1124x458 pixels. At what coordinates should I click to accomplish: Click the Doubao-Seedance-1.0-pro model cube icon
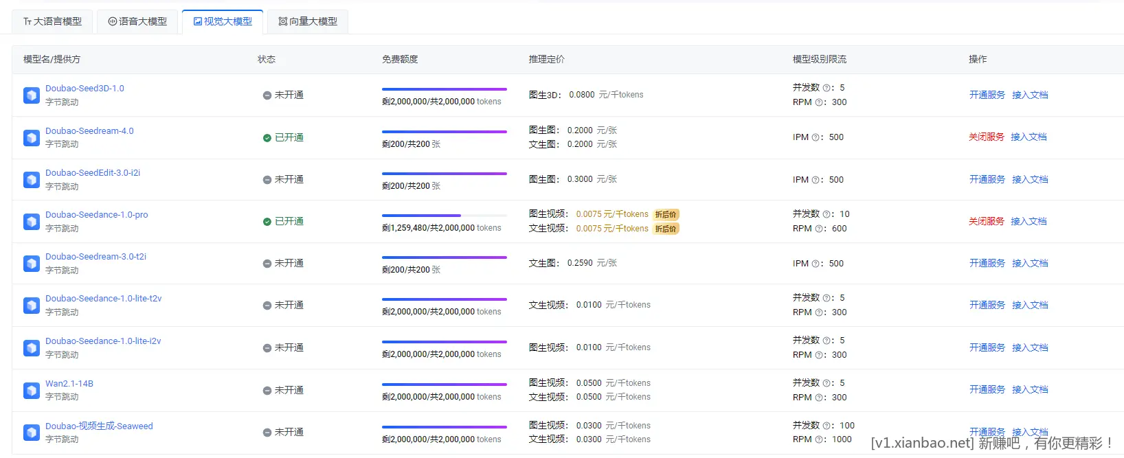[32, 222]
